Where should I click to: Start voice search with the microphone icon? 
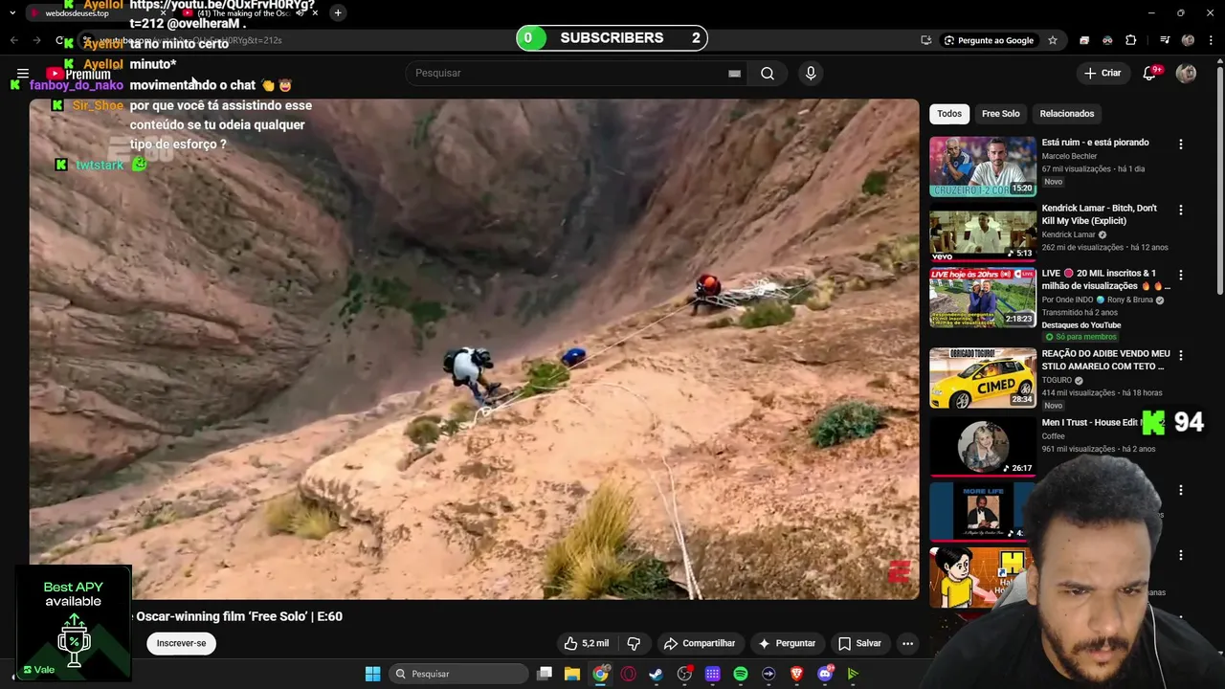tap(811, 74)
